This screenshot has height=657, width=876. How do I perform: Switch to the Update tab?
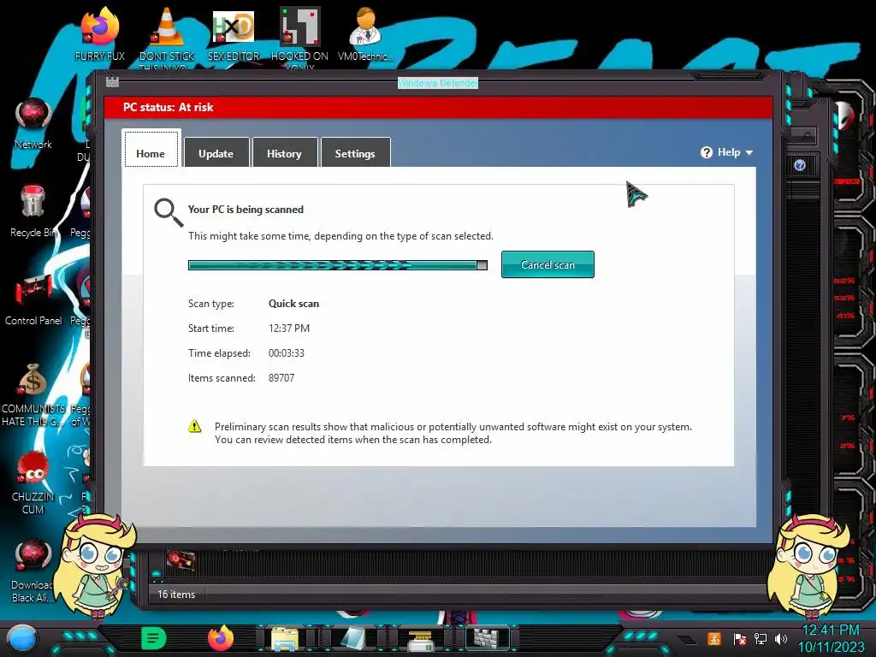(216, 152)
